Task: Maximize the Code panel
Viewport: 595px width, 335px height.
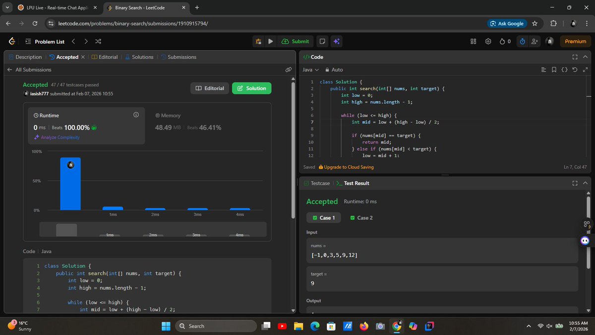Action: pyautogui.click(x=575, y=57)
